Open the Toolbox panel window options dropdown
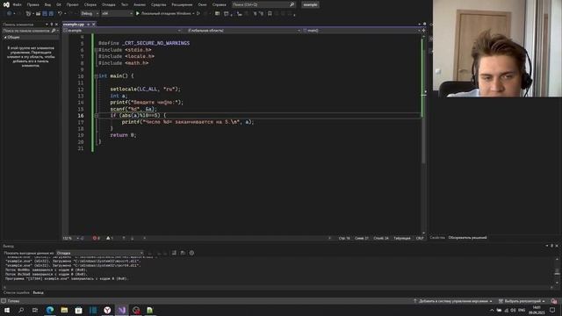The width and height of the screenshot is (562, 316). click(47, 25)
